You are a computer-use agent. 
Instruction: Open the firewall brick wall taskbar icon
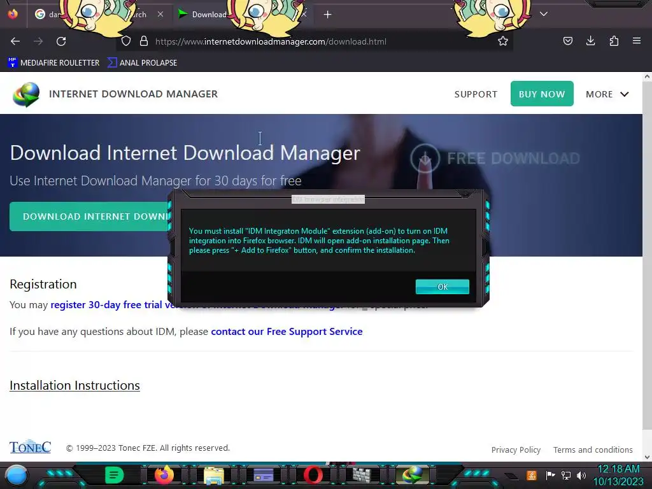[362, 475]
